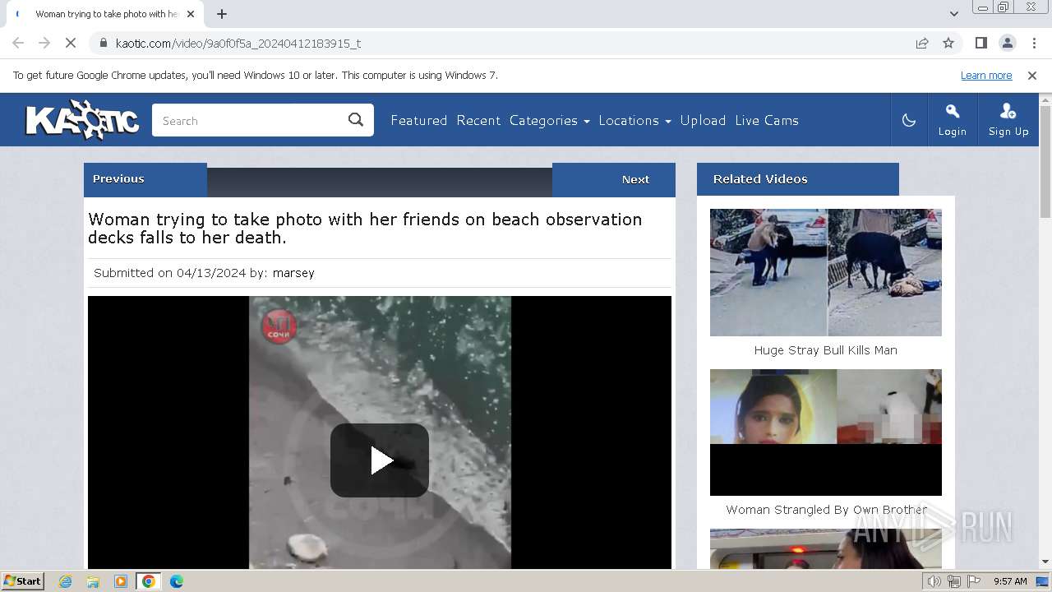Click the search magnifier icon
Image resolution: width=1052 pixels, height=592 pixels.
356,120
